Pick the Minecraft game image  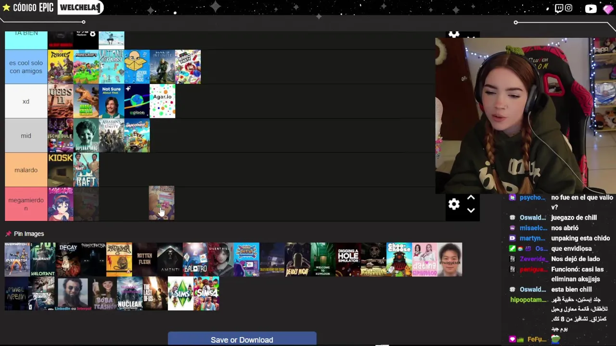pyautogui.click(x=86, y=67)
